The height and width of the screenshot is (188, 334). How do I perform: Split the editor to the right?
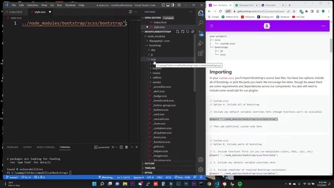click(x=130, y=11)
